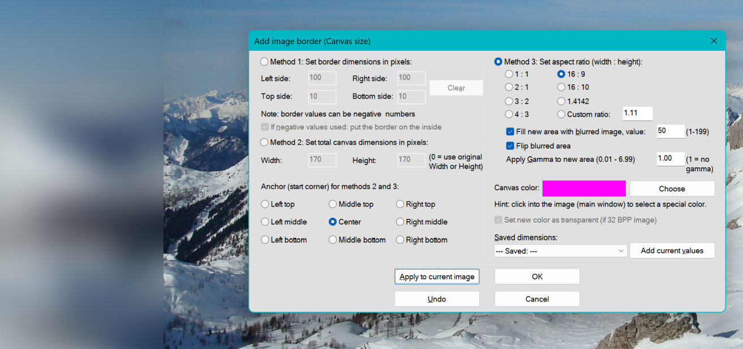Select Method 1 border dimensions radio button
This screenshot has height=349, width=743.
click(x=264, y=62)
